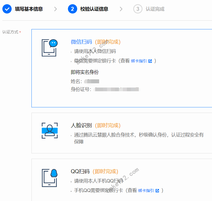
Task: Click (即时完成) label beside QQ扫码
Action: (x=105, y=171)
